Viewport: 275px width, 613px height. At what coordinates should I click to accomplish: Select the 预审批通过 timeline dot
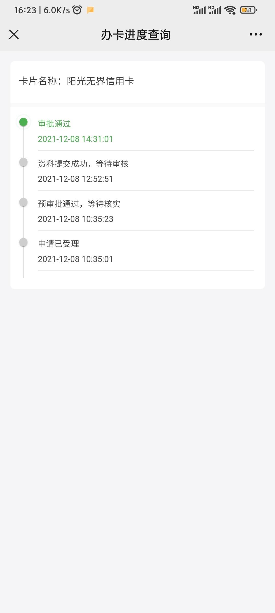[23, 202]
